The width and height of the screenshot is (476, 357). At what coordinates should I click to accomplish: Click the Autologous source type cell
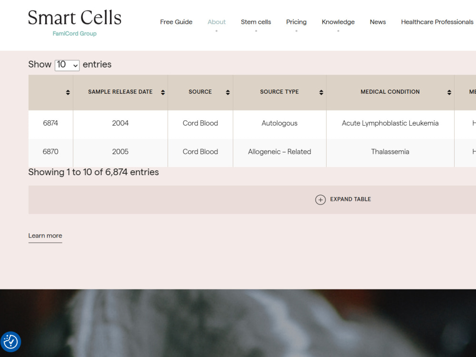tap(279, 123)
